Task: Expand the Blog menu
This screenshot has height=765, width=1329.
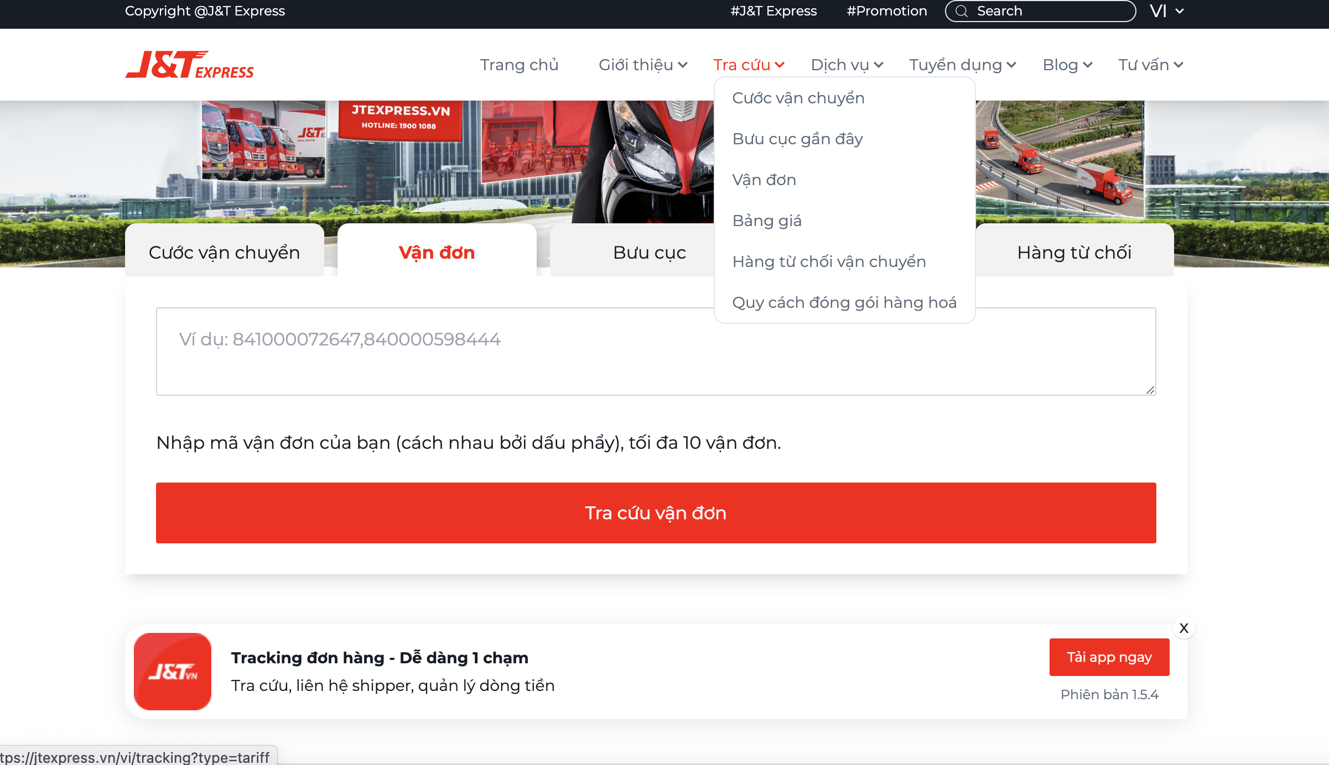Action: click(x=1067, y=65)
